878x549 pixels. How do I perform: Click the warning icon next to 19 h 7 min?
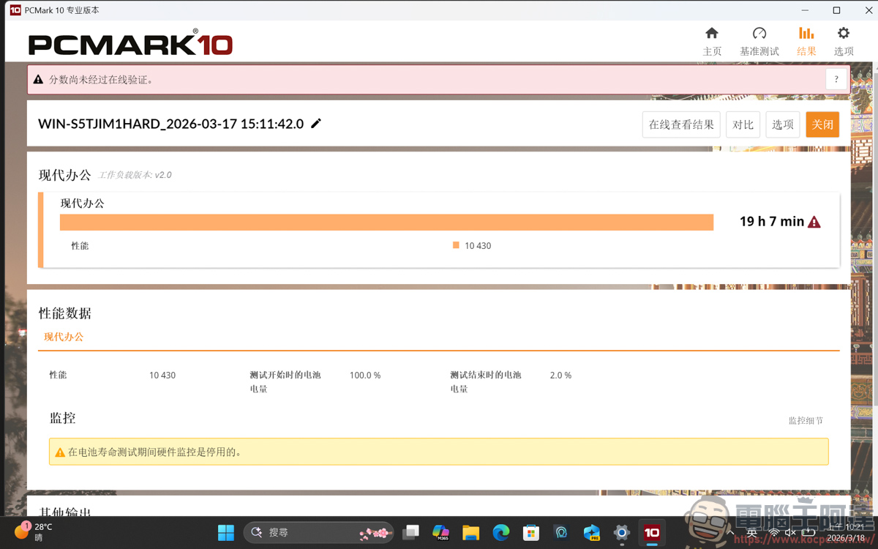[814, 221]
